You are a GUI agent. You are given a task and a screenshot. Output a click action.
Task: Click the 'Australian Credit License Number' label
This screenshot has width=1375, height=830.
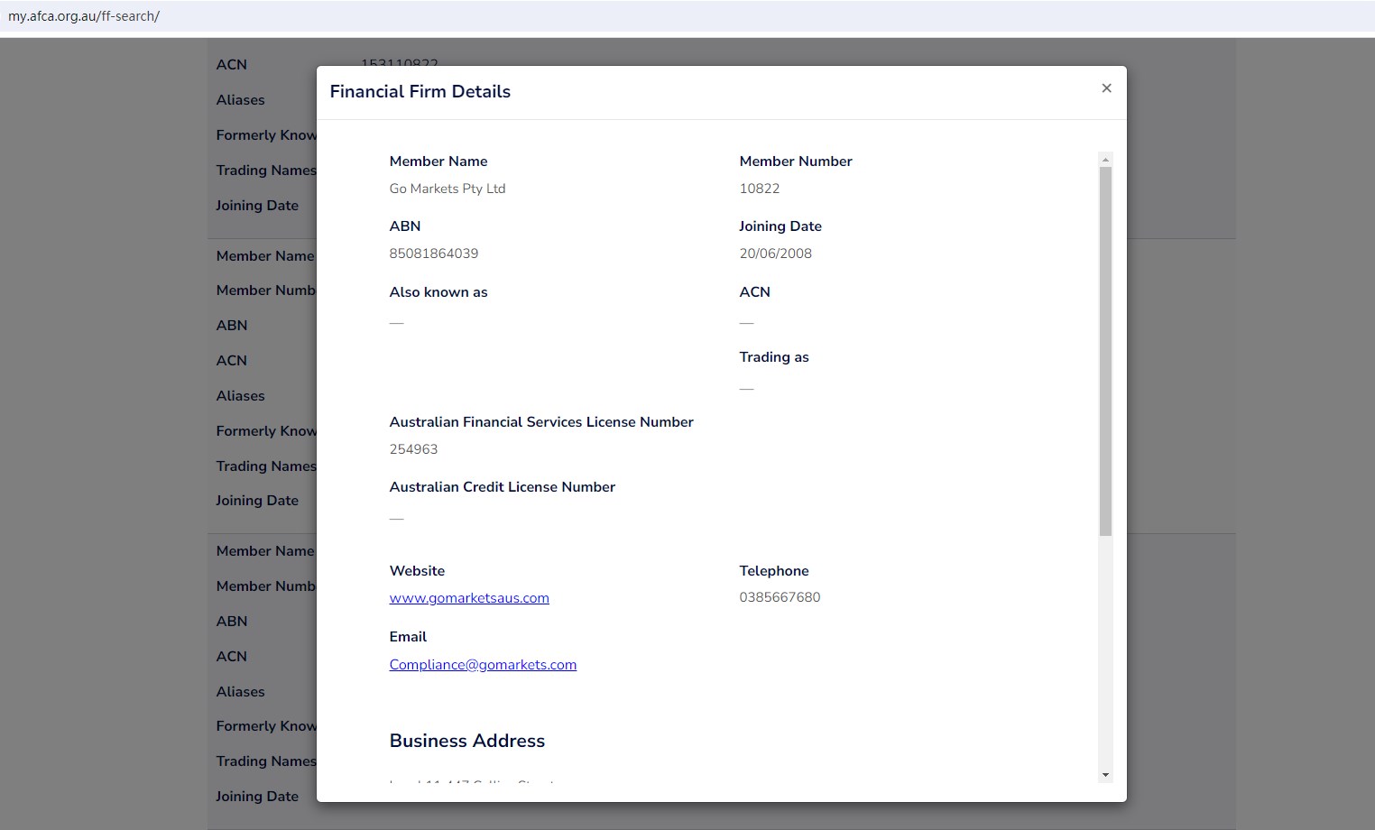(x=503, y=487)
